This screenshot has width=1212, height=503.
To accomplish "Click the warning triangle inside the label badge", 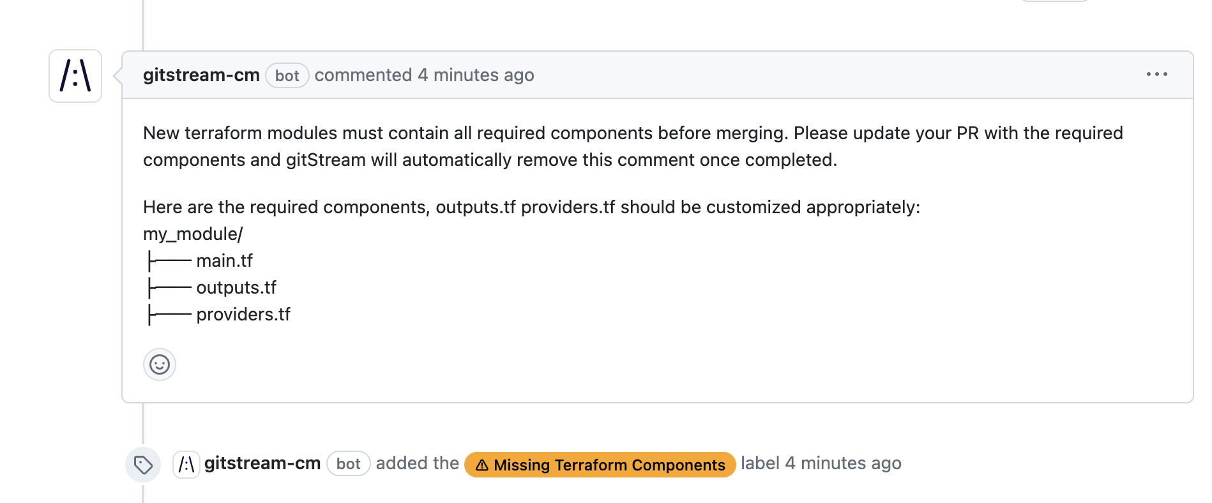I will (483, 465).
